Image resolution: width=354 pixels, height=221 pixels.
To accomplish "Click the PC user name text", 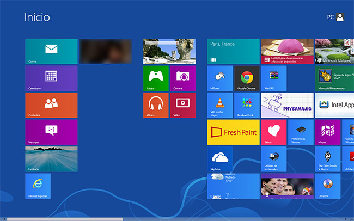I will pos(330,17).
